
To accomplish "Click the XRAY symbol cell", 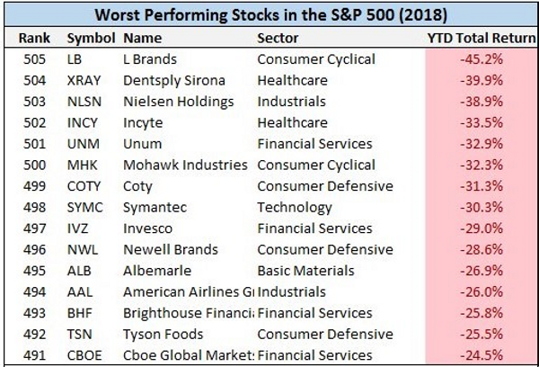I will click(83, 81).
